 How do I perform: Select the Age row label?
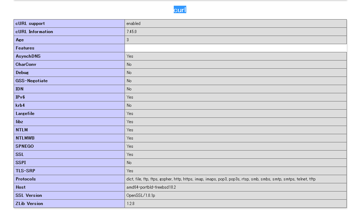[20, 40]
